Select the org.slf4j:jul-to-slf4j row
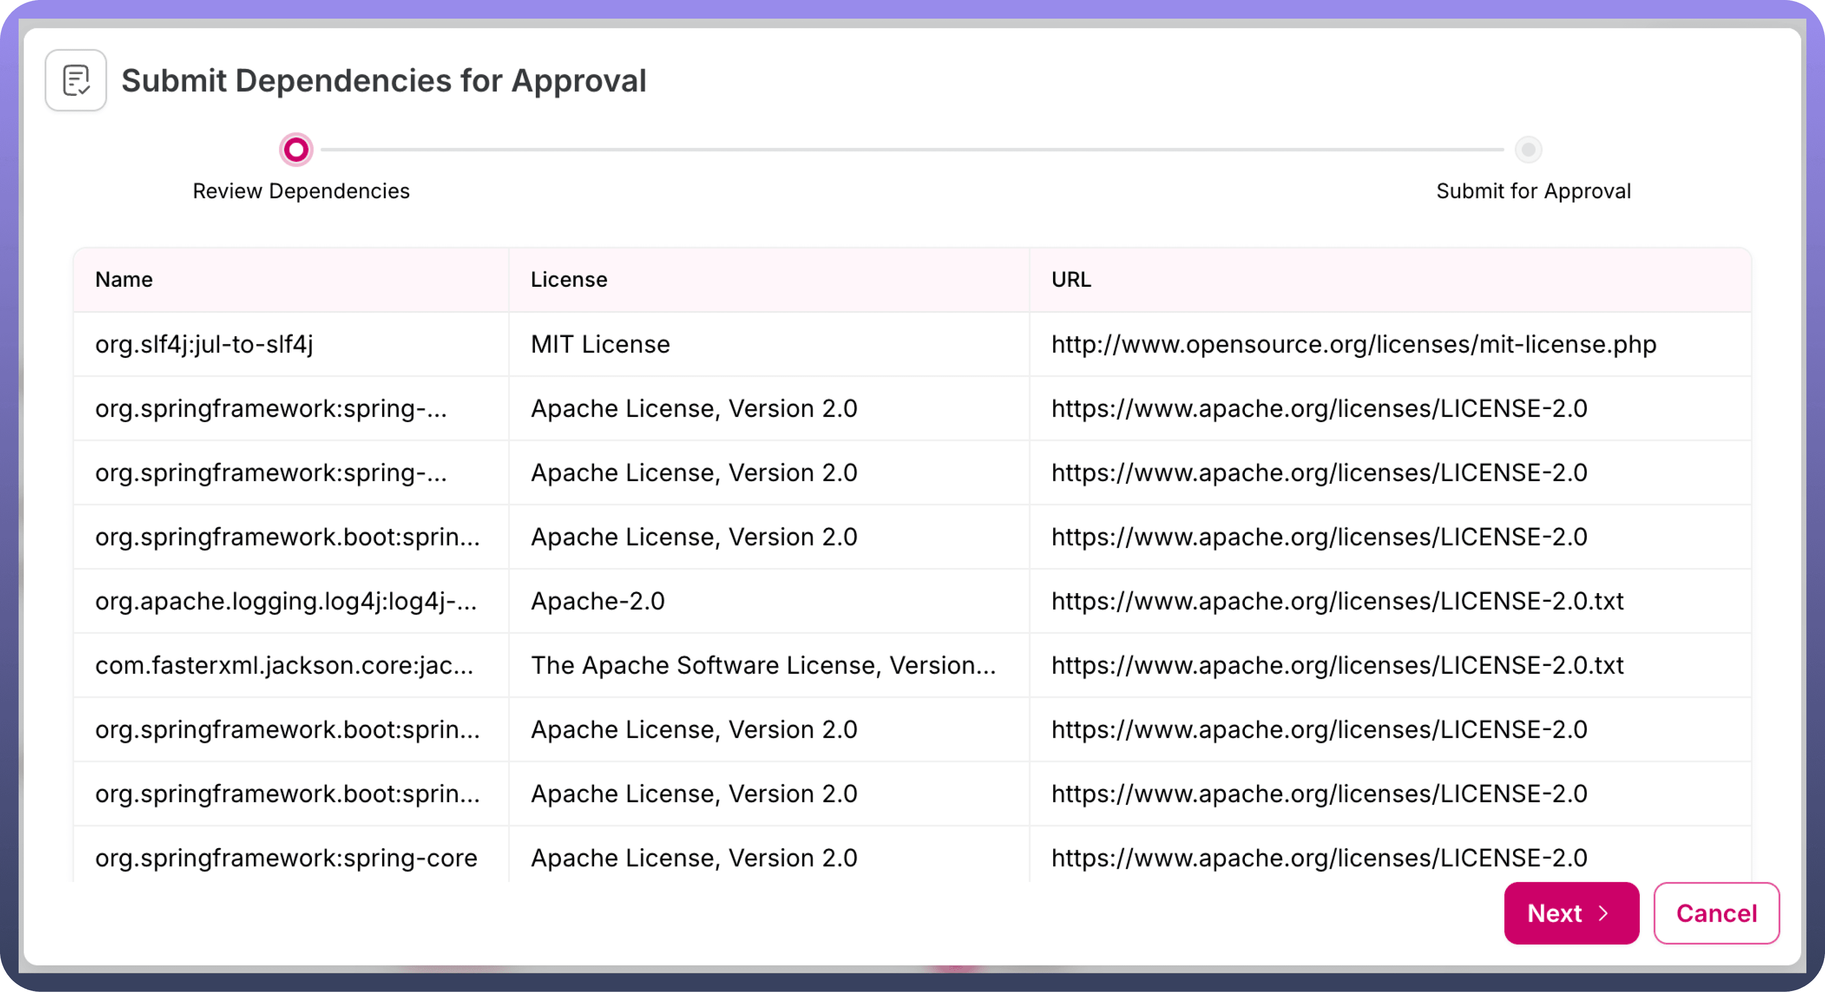Image resolution: width=1825 pixels, height=992 pixels. coord(204,344)
